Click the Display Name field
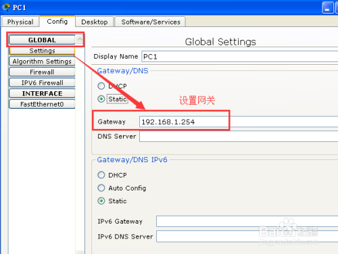This screenshot has height=254, width=338. coord(240,56)
